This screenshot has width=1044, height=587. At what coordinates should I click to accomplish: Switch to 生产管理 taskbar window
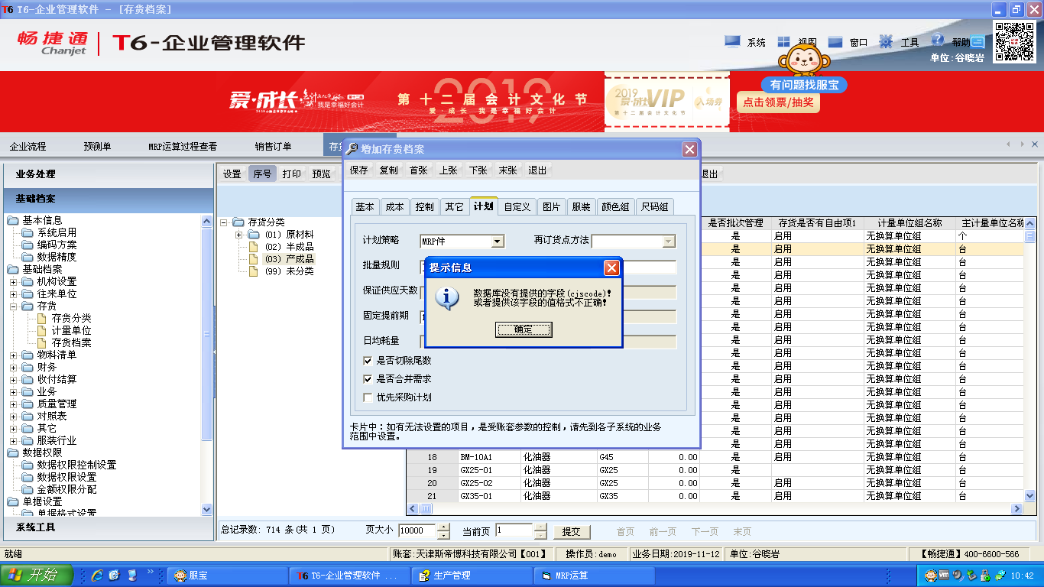pos(471,576)
